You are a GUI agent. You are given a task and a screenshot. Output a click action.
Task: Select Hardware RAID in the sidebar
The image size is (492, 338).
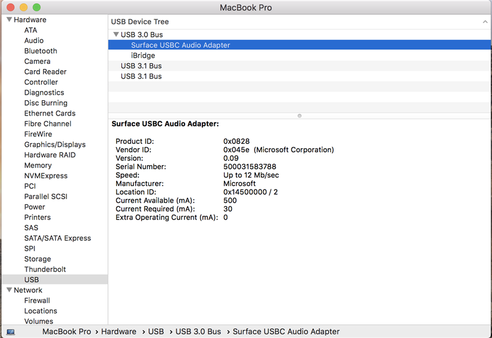(50, 155)
